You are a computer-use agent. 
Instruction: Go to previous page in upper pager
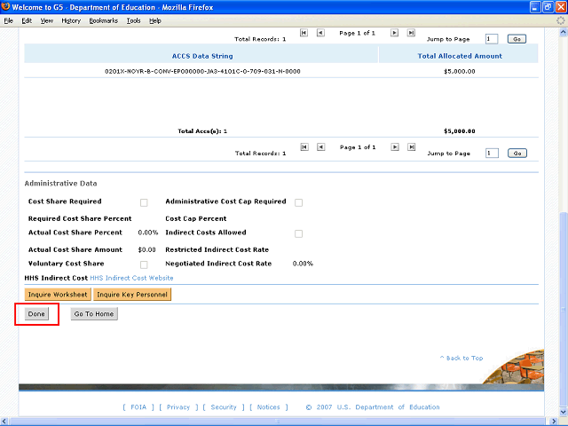click(320, 33)
